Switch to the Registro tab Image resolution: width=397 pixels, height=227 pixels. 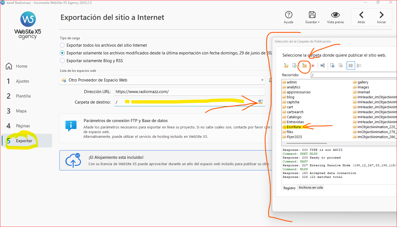(289, 188)
